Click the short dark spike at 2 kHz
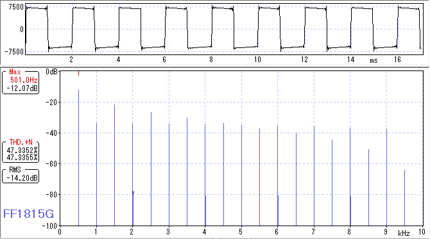The width and height of the screenshot is (430, 239). pyautogui.click(x=133, y=208)
